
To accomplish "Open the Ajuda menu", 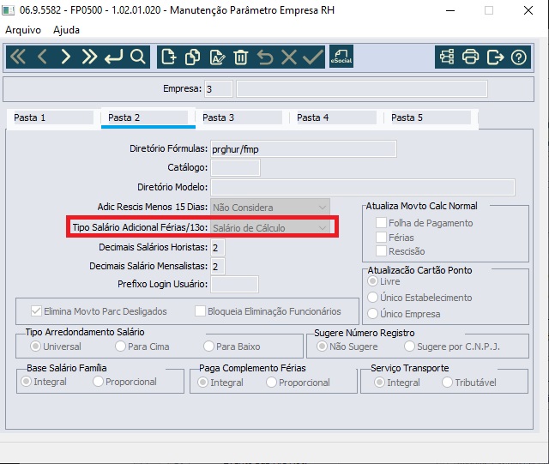I will (x=67, y=30).
